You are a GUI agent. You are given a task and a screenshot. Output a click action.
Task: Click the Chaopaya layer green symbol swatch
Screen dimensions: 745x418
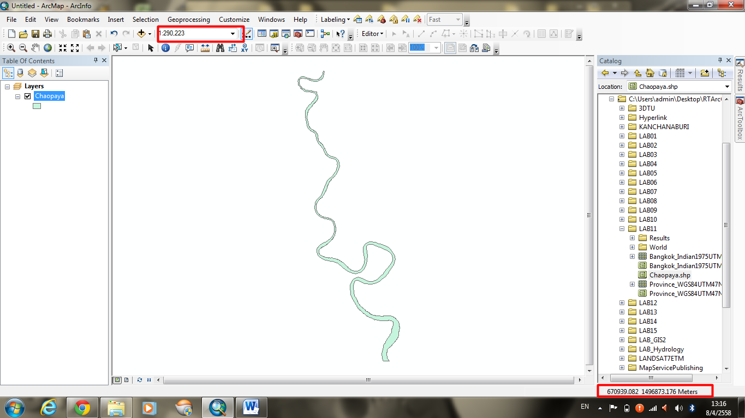[x=37, y=106]
